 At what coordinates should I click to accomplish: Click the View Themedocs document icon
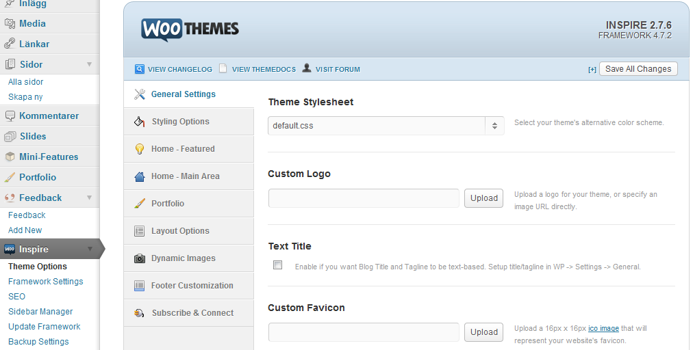tap(223, 68)
